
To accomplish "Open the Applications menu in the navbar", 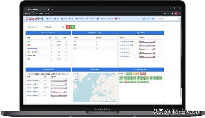I will click(x=101, y=19).
